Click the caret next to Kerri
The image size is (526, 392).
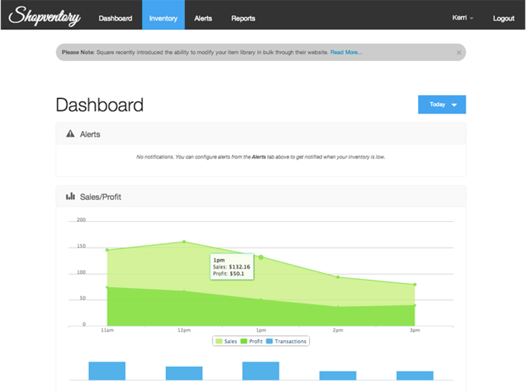tap(473, 18)
